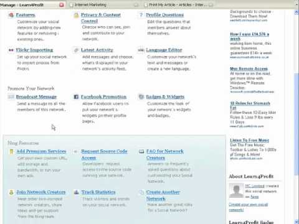The width and height of the screenshot is (299, 224).
Task: Open Request Source Code Access link
Action: [x=104, y=154]
